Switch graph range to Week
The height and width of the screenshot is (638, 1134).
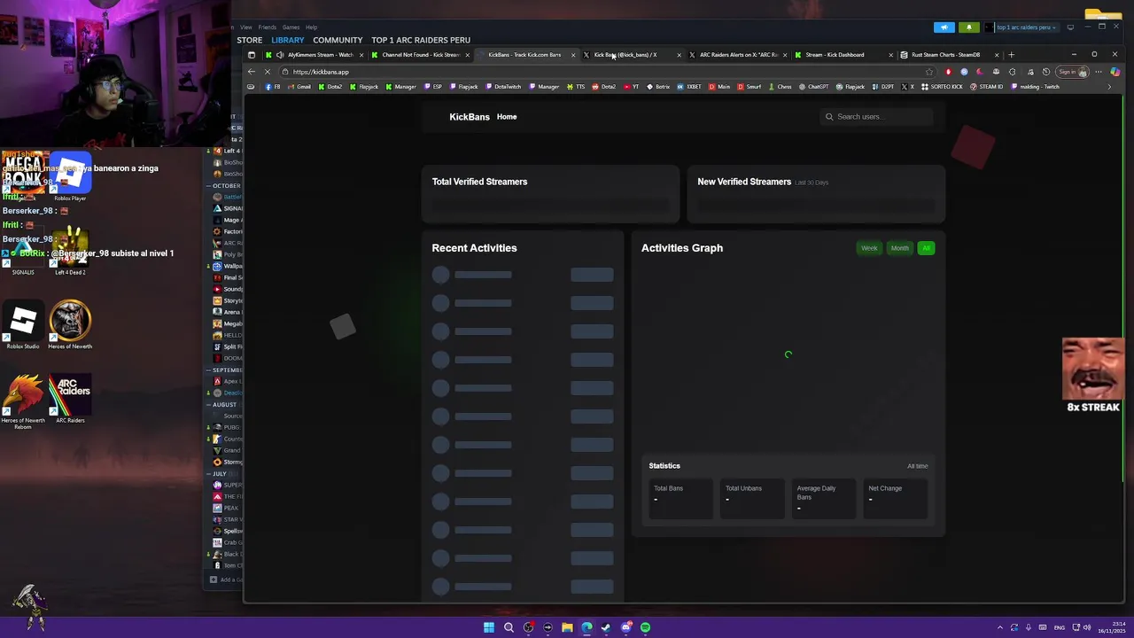click(869, 248)
